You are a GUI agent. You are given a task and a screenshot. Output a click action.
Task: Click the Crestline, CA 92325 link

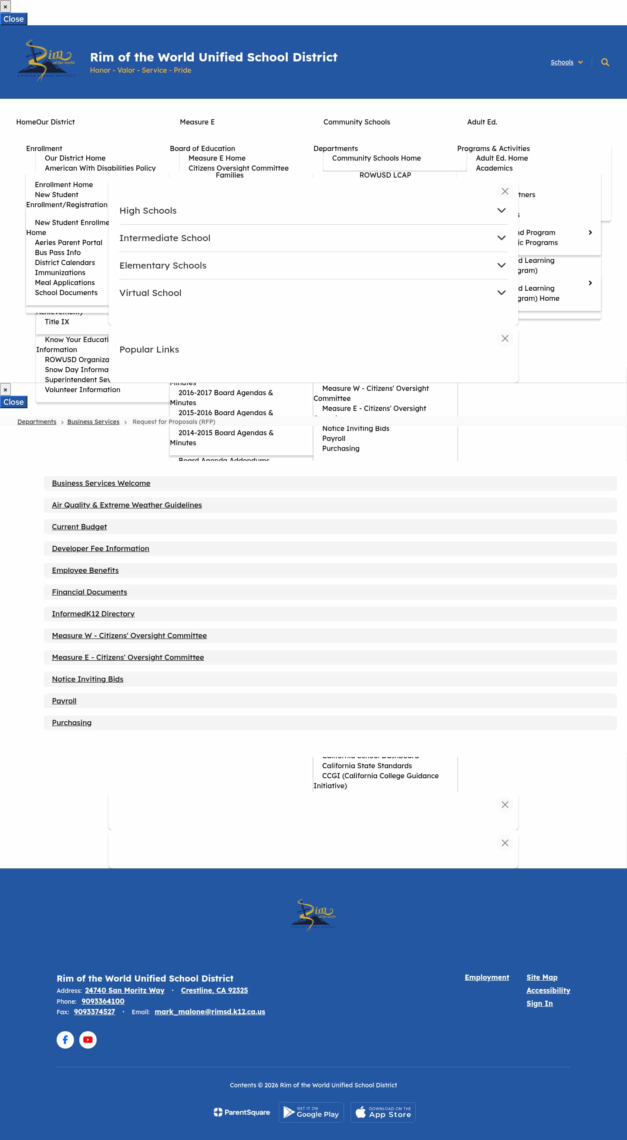pyautogui.click(x=214, y=990)
